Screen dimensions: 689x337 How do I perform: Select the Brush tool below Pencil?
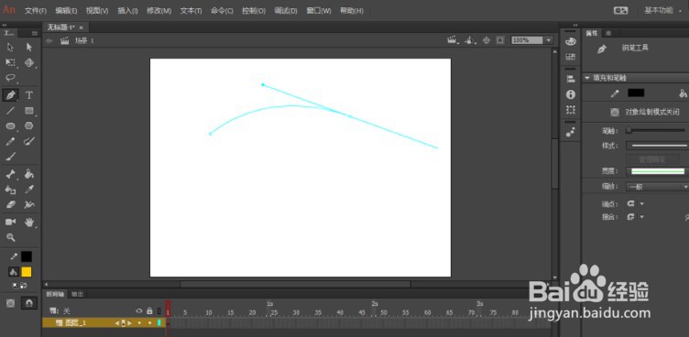tap(11, 157)
